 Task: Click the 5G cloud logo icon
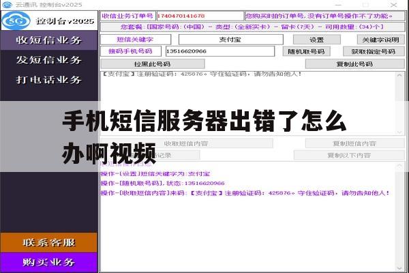click(x=16, y=20)
